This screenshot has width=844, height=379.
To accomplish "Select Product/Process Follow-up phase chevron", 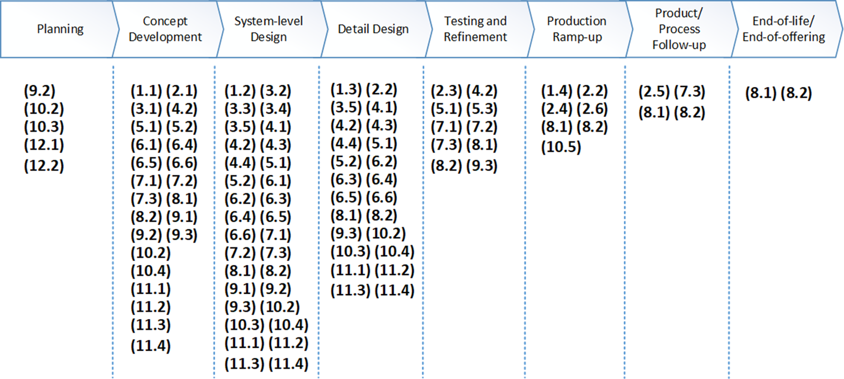I will (679, 29).
